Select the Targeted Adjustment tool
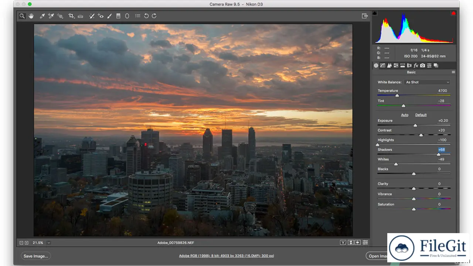The height and width of the screenshot is (266, 473). tap(60, 16)
